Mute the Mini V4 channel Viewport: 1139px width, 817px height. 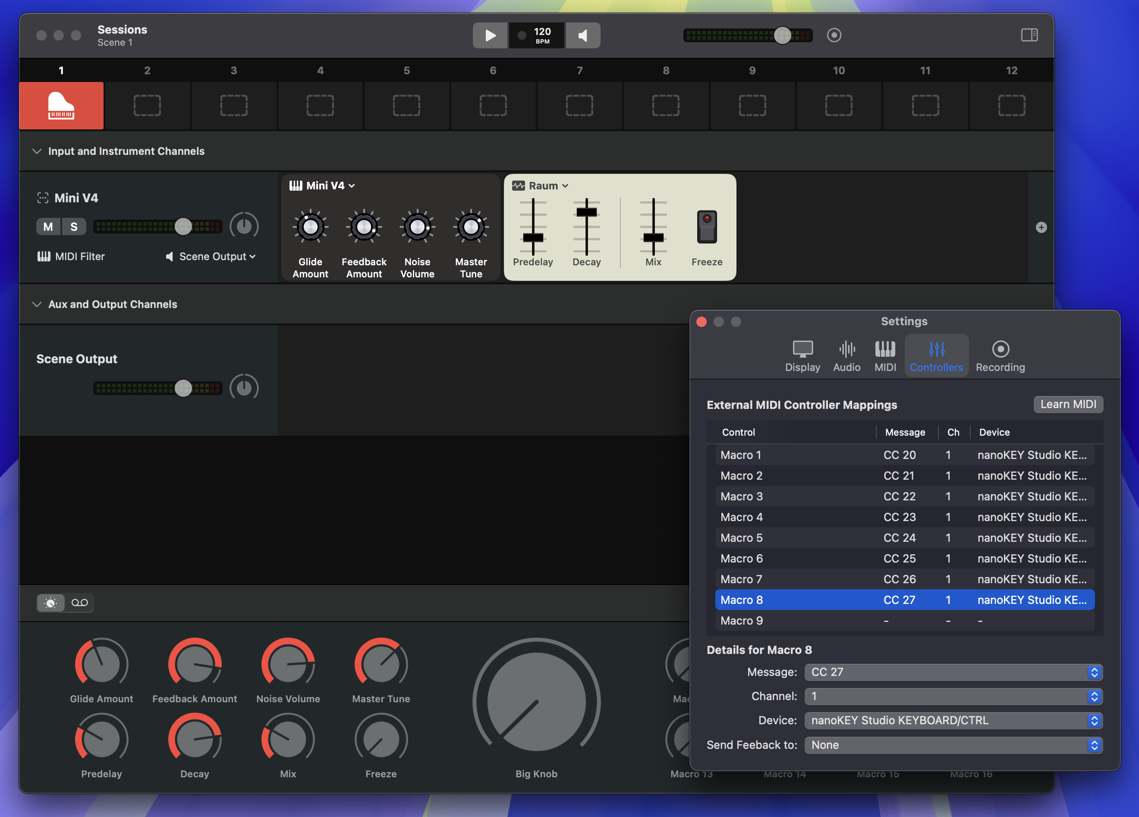tap(48, 226)
